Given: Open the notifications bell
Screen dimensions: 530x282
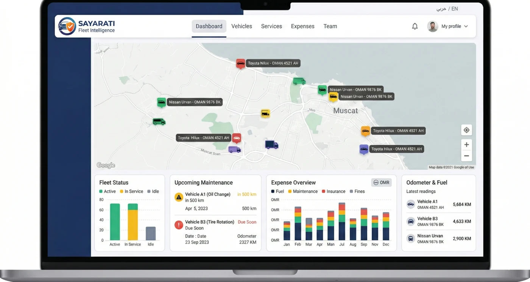Looking at the screenshot, I should click(x=415, y=26).
